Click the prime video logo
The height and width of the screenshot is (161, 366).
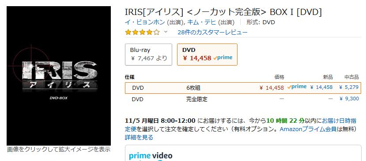[151, 156]
